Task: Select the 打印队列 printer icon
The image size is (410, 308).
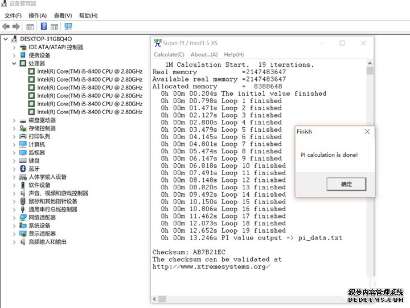Action: click(23, 136)
